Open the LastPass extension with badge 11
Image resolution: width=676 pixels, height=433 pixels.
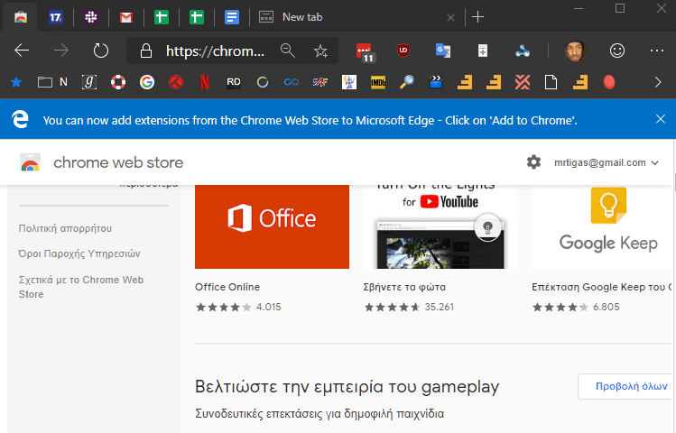(x=366, y=52)
